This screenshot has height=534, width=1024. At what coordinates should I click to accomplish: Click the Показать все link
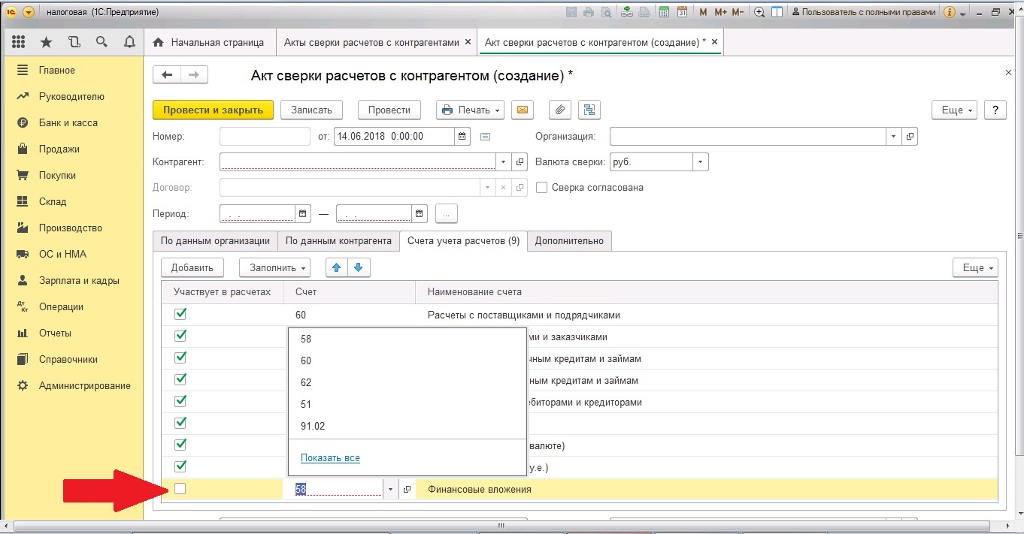[x=330, y=457]
